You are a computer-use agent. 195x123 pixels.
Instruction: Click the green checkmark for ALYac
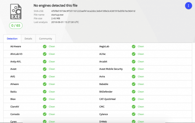pyautogui.click(x=133, y=54)
